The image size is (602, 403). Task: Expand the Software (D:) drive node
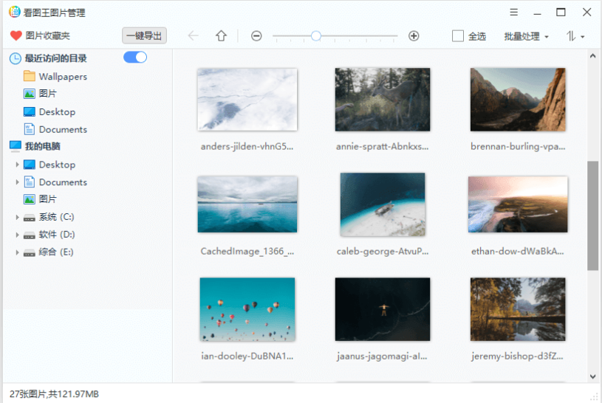coord(17,235)
